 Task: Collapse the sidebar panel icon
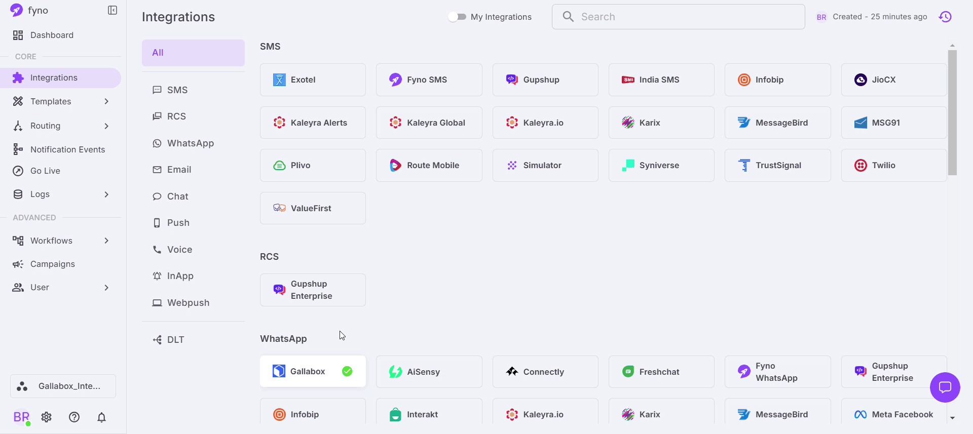113,11
